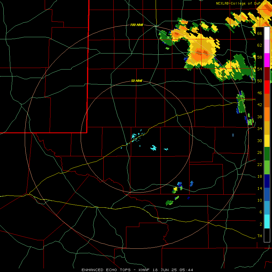Click the '38' legend value

pos(260,117)
